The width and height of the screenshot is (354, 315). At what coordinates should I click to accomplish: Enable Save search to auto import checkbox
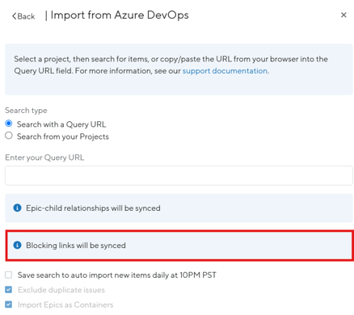9,275
